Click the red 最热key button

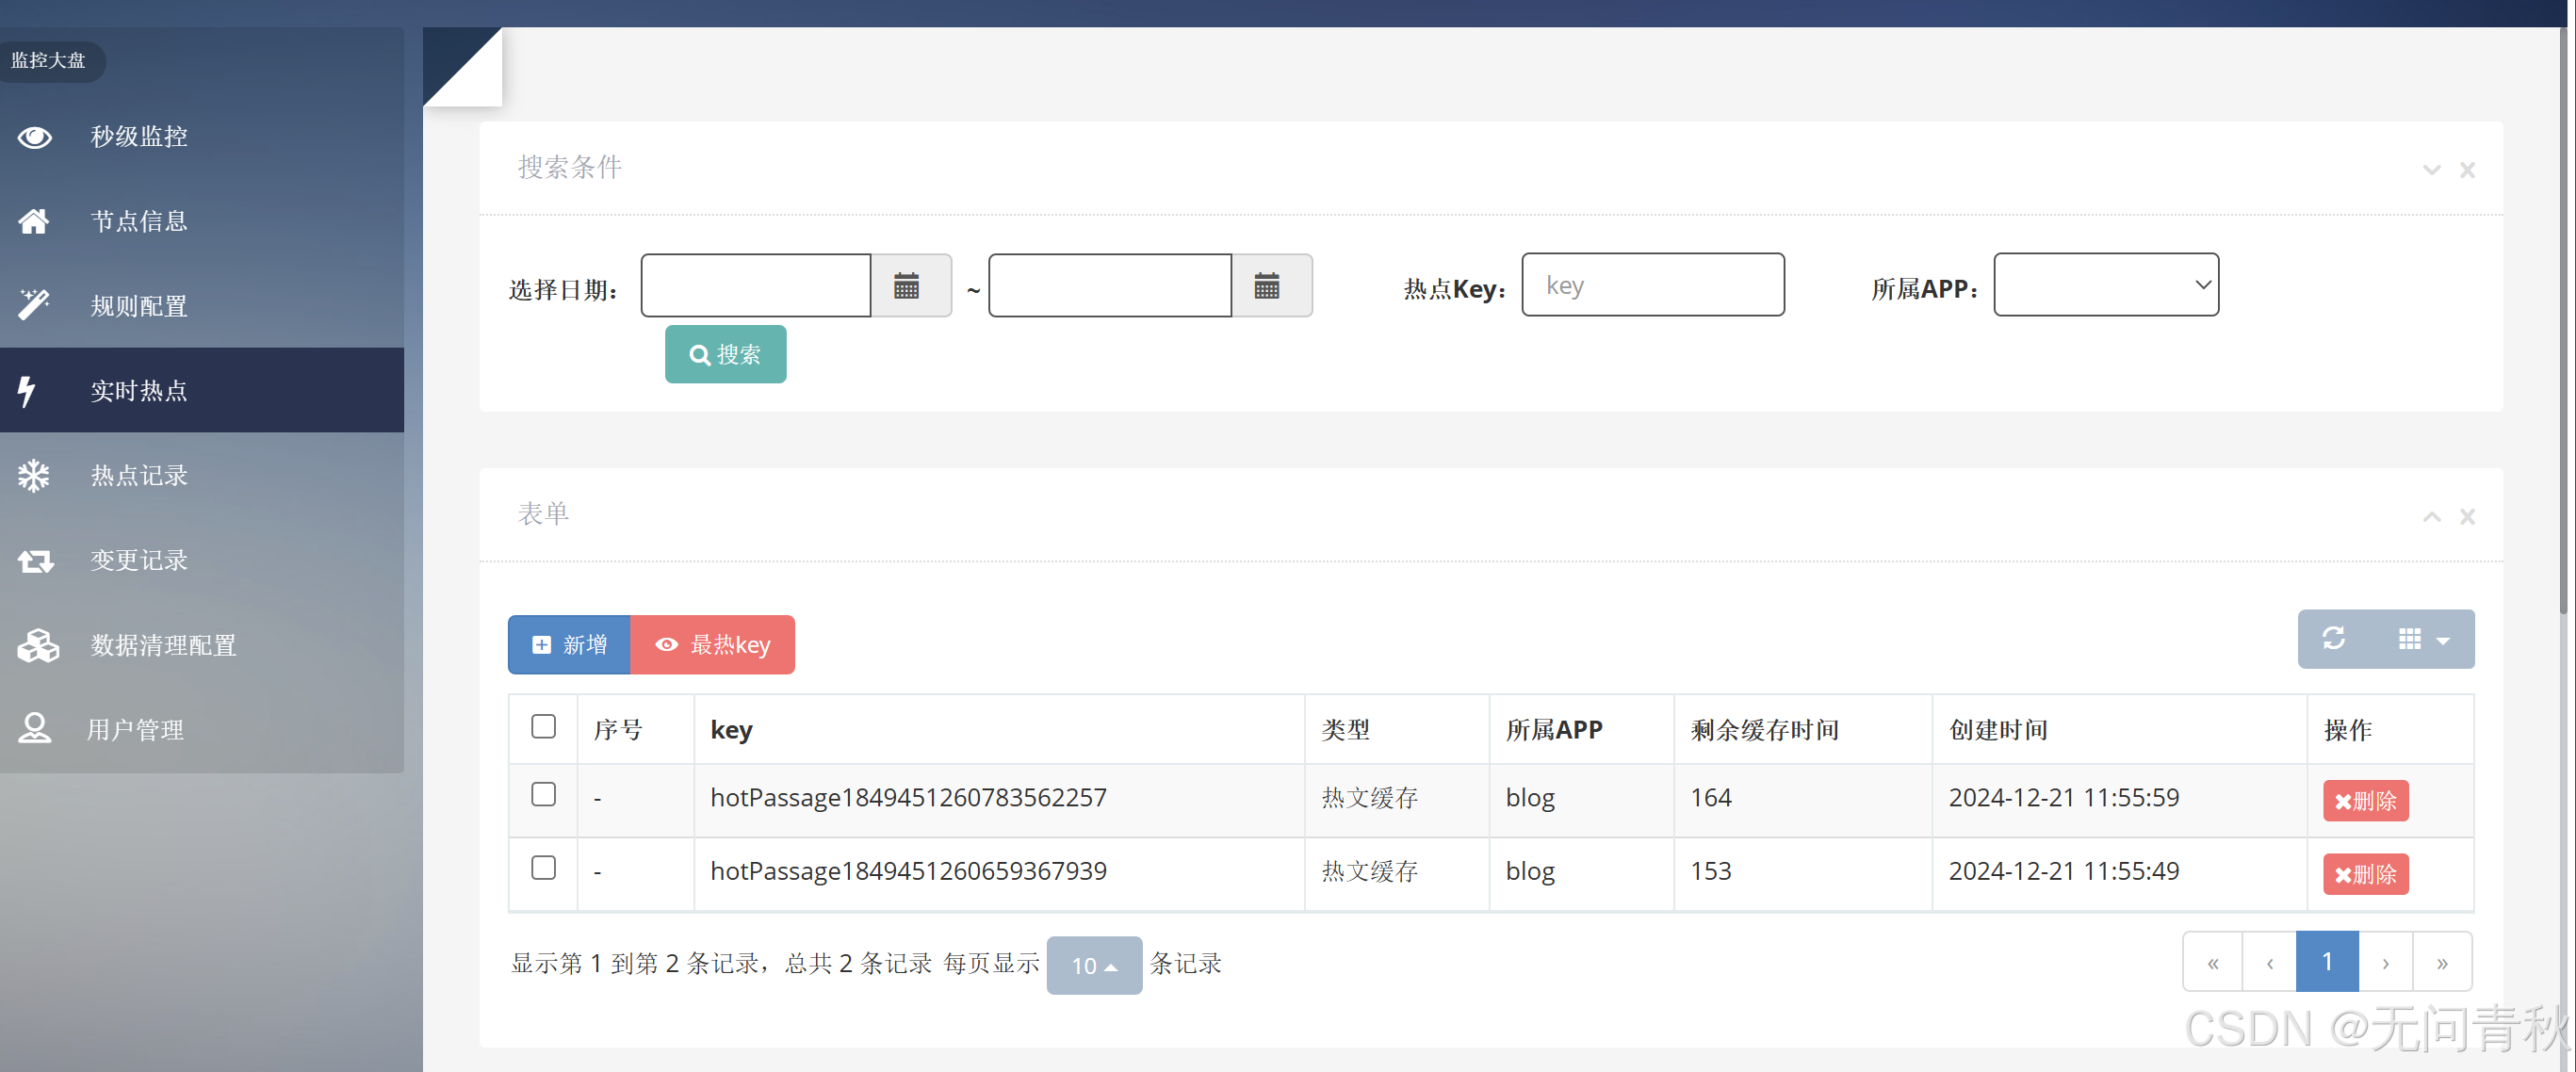point(713,645)
